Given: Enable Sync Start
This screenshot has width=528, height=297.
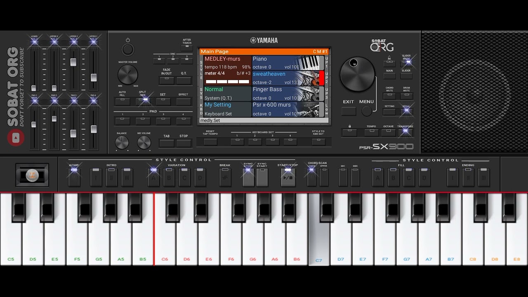Looking at the screenshot, I should (262, 177).
